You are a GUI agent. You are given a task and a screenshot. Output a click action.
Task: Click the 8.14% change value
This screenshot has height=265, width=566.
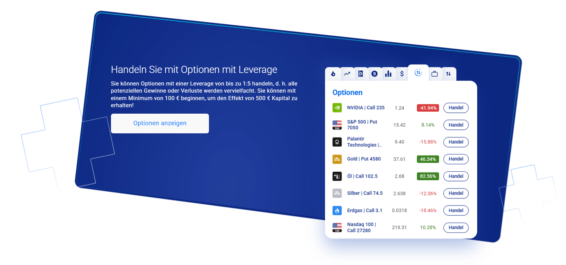pos(428,125)
